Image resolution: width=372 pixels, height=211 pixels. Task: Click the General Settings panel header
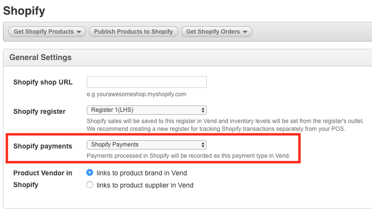(40, 58)
